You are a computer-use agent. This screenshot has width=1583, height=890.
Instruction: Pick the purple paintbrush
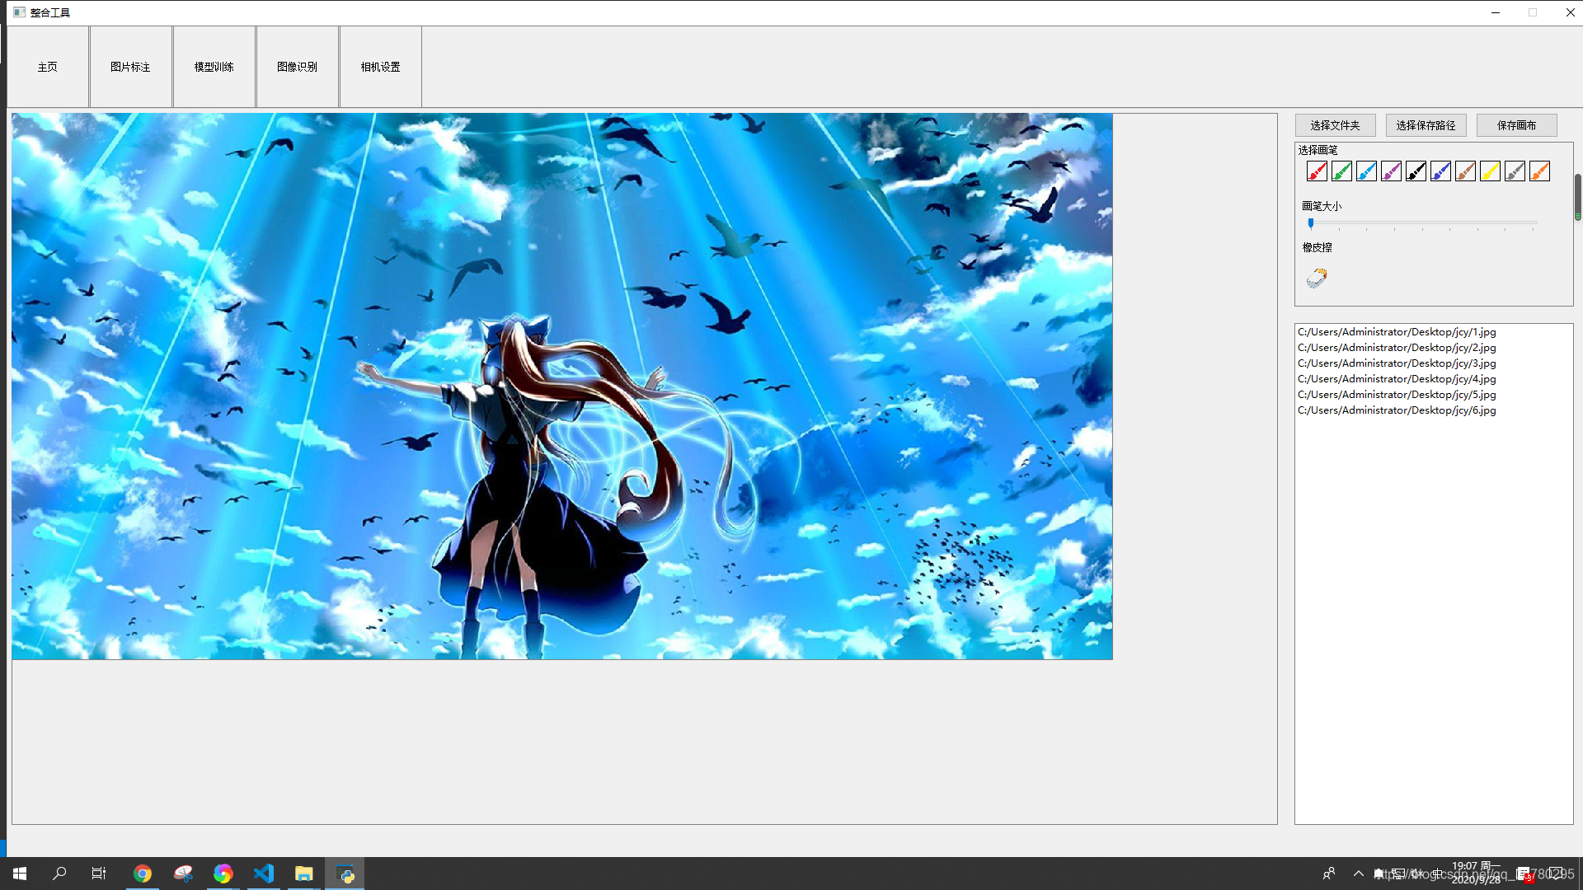[x=1391, y=171]
